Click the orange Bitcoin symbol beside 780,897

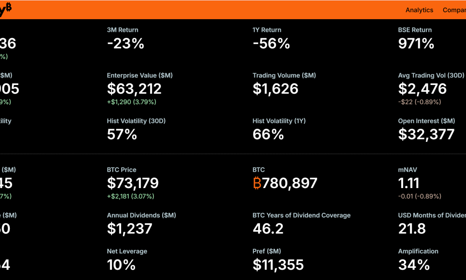pos(257,183)
